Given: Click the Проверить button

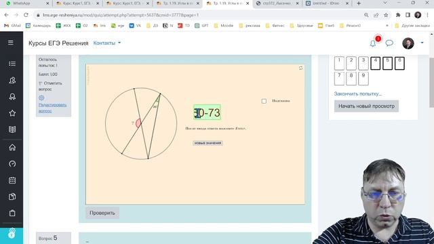Looking at the screenshot, I should [x=102, y=213].
